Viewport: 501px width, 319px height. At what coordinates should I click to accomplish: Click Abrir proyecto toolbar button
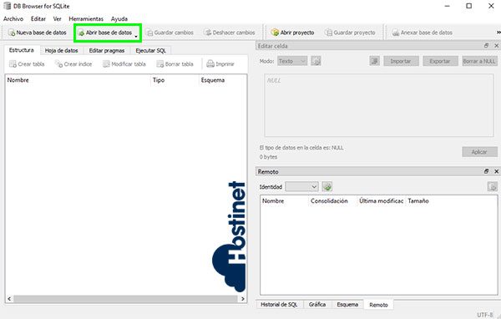pos(292,33)
